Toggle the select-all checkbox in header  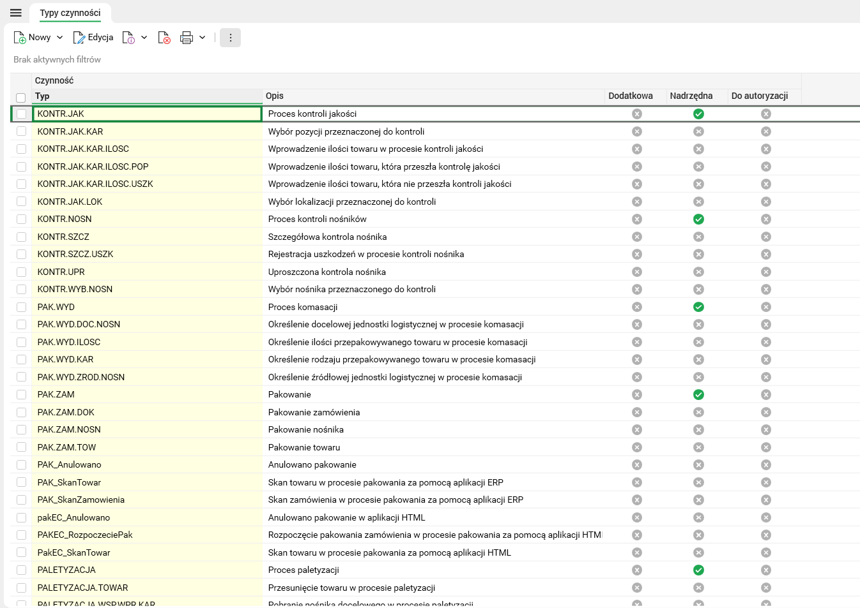(x=21, y=98)
